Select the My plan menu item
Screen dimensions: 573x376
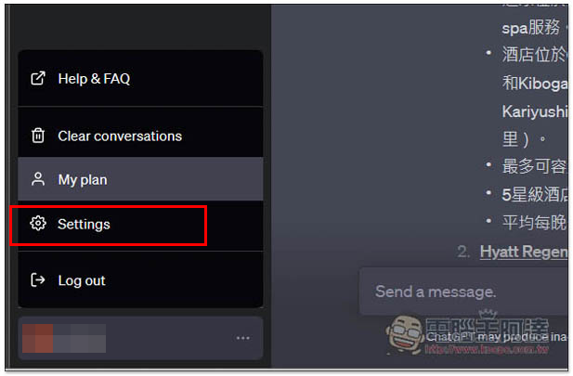point(140,179)
